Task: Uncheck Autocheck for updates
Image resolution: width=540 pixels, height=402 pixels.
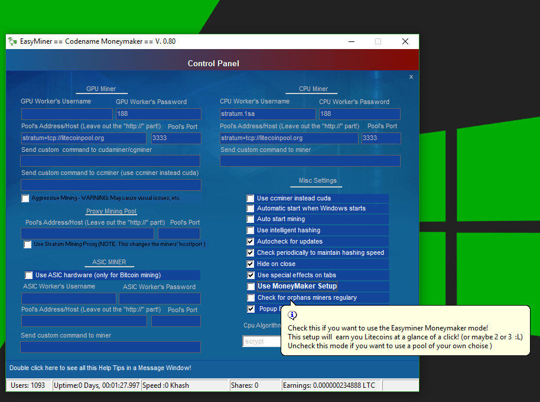Action: pos(251,241)
